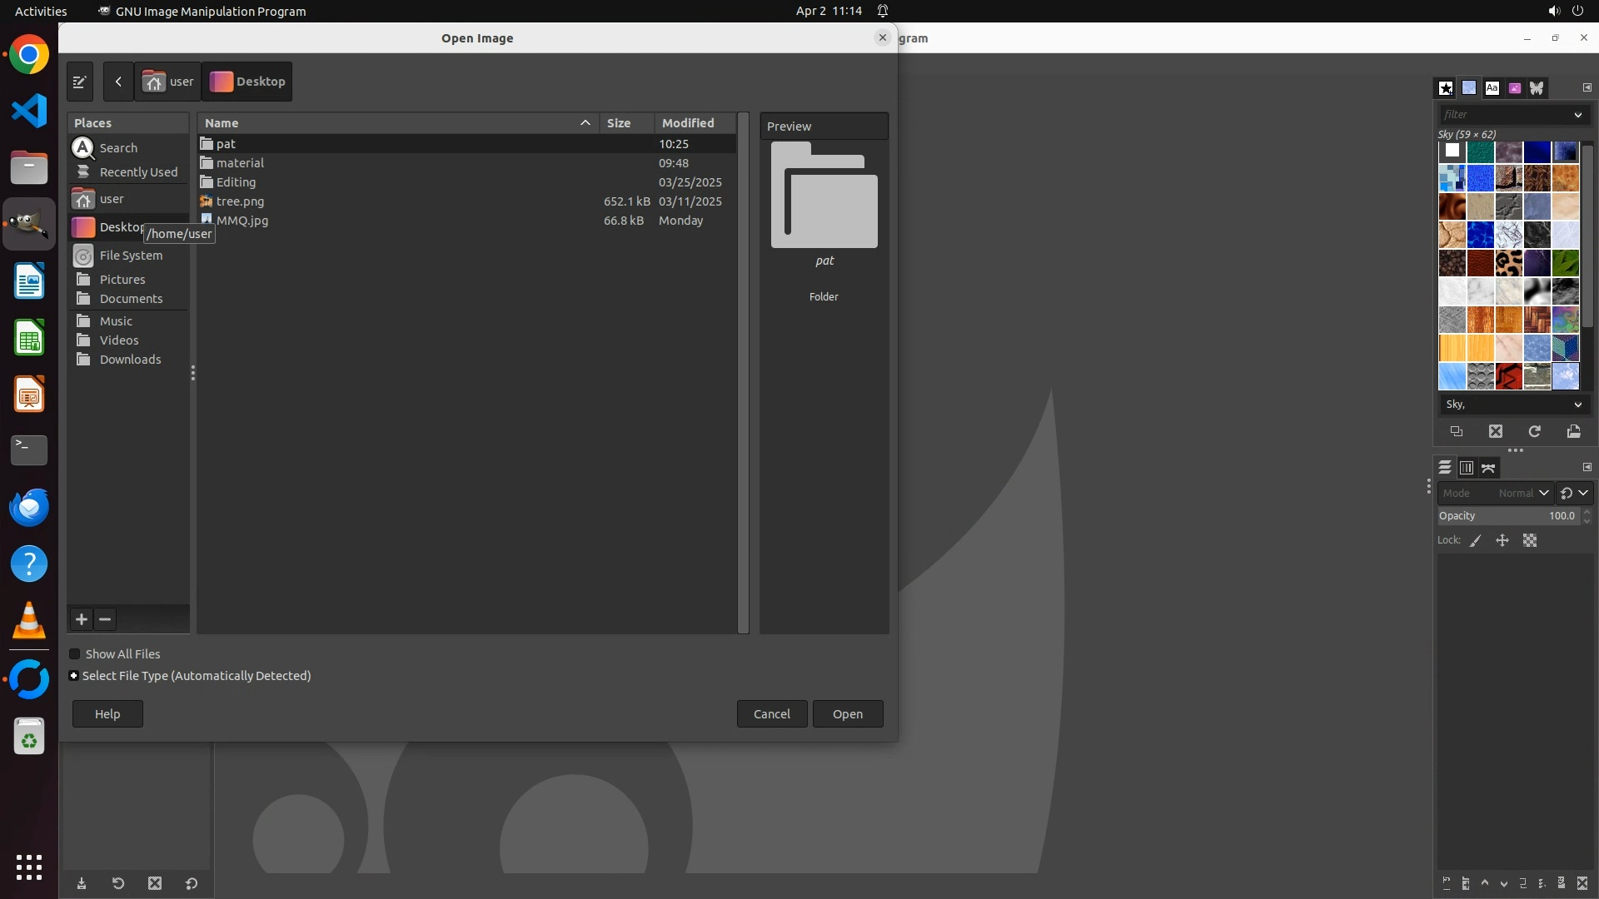
Task: Open the layer Mode dropdown
Action: click(x=1495, y=493)
